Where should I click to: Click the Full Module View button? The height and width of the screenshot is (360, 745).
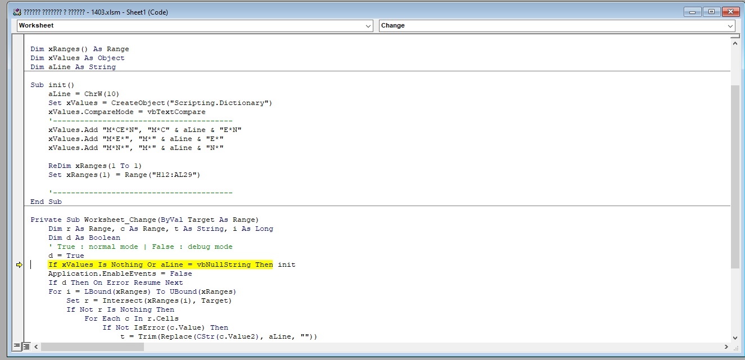(x=26, y=347)
